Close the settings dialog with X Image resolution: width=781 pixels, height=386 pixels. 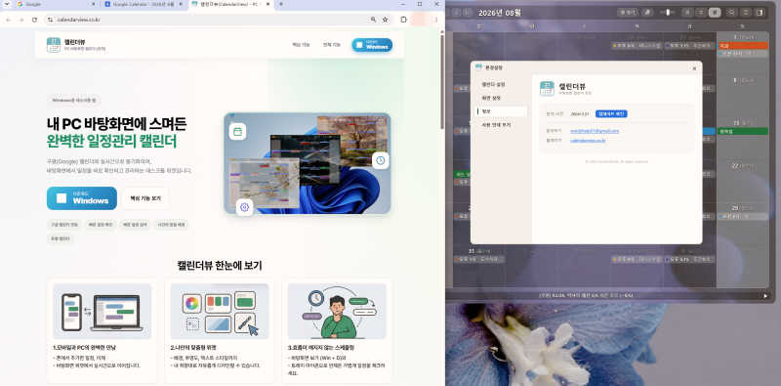(694, 68)
